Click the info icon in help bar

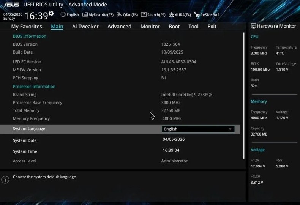5,180
